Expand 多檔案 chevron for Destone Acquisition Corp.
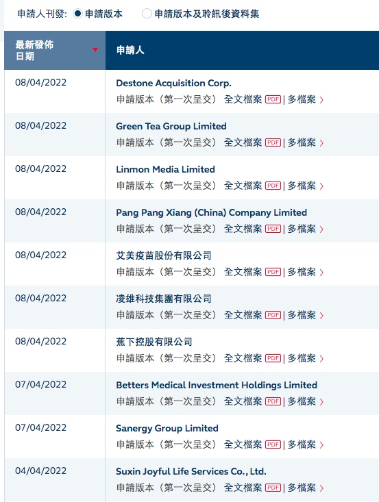This screenshot has height=502, width=379. (x=321, y=100)
